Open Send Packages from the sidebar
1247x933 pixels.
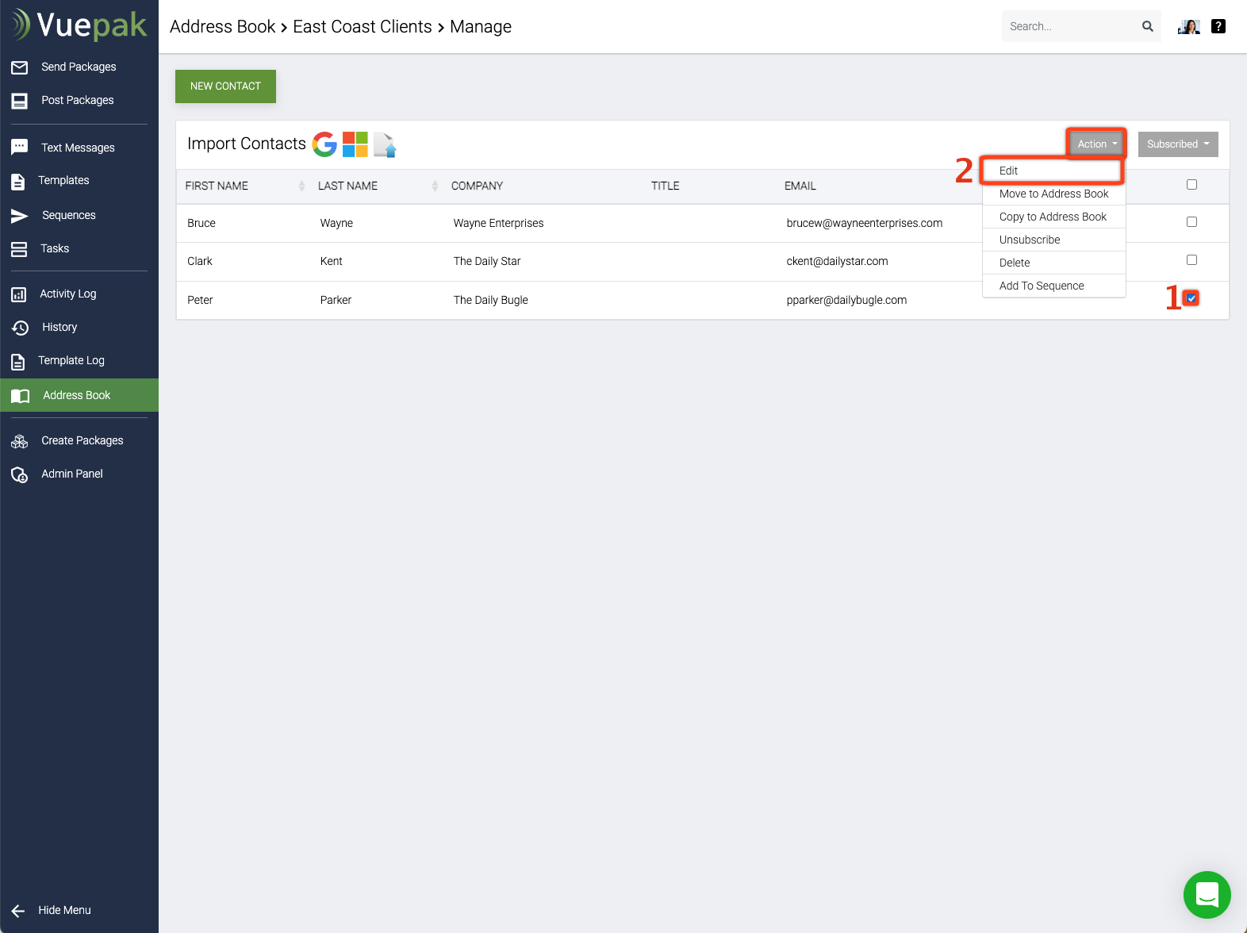pos(79,67)
